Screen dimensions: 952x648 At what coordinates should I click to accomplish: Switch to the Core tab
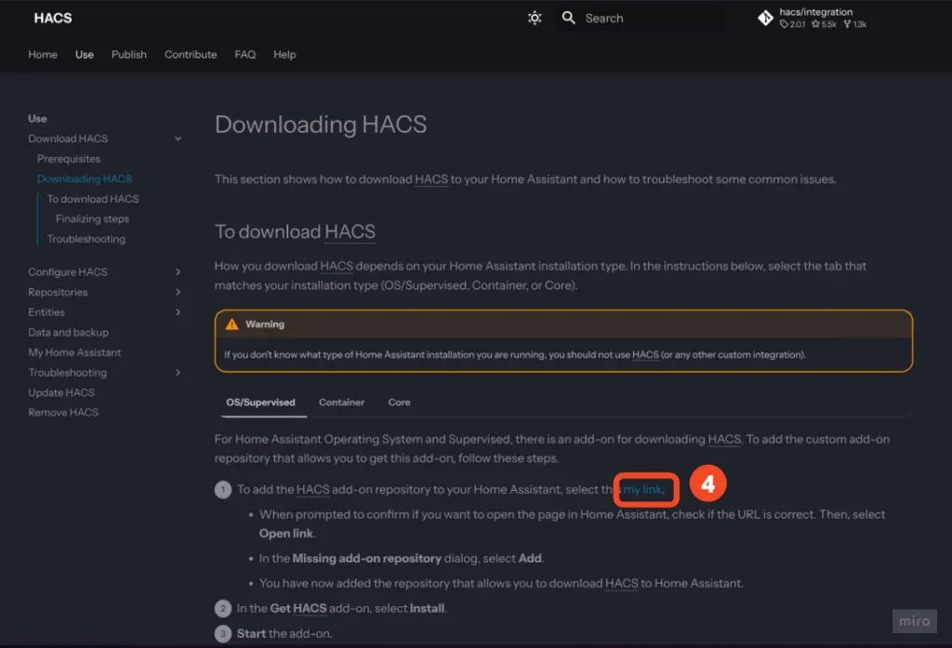399,402
